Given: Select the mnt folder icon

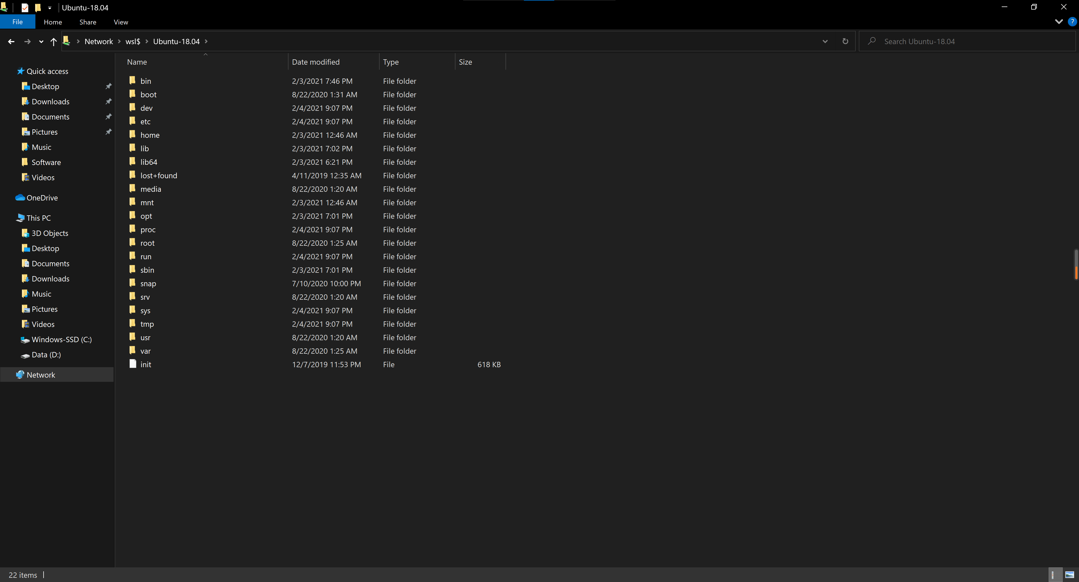Looking at the screenshot, I should (132, 202).
